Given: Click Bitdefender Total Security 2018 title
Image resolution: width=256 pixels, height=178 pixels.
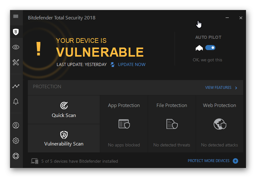Looking at the screenshot, I should 62,18.
